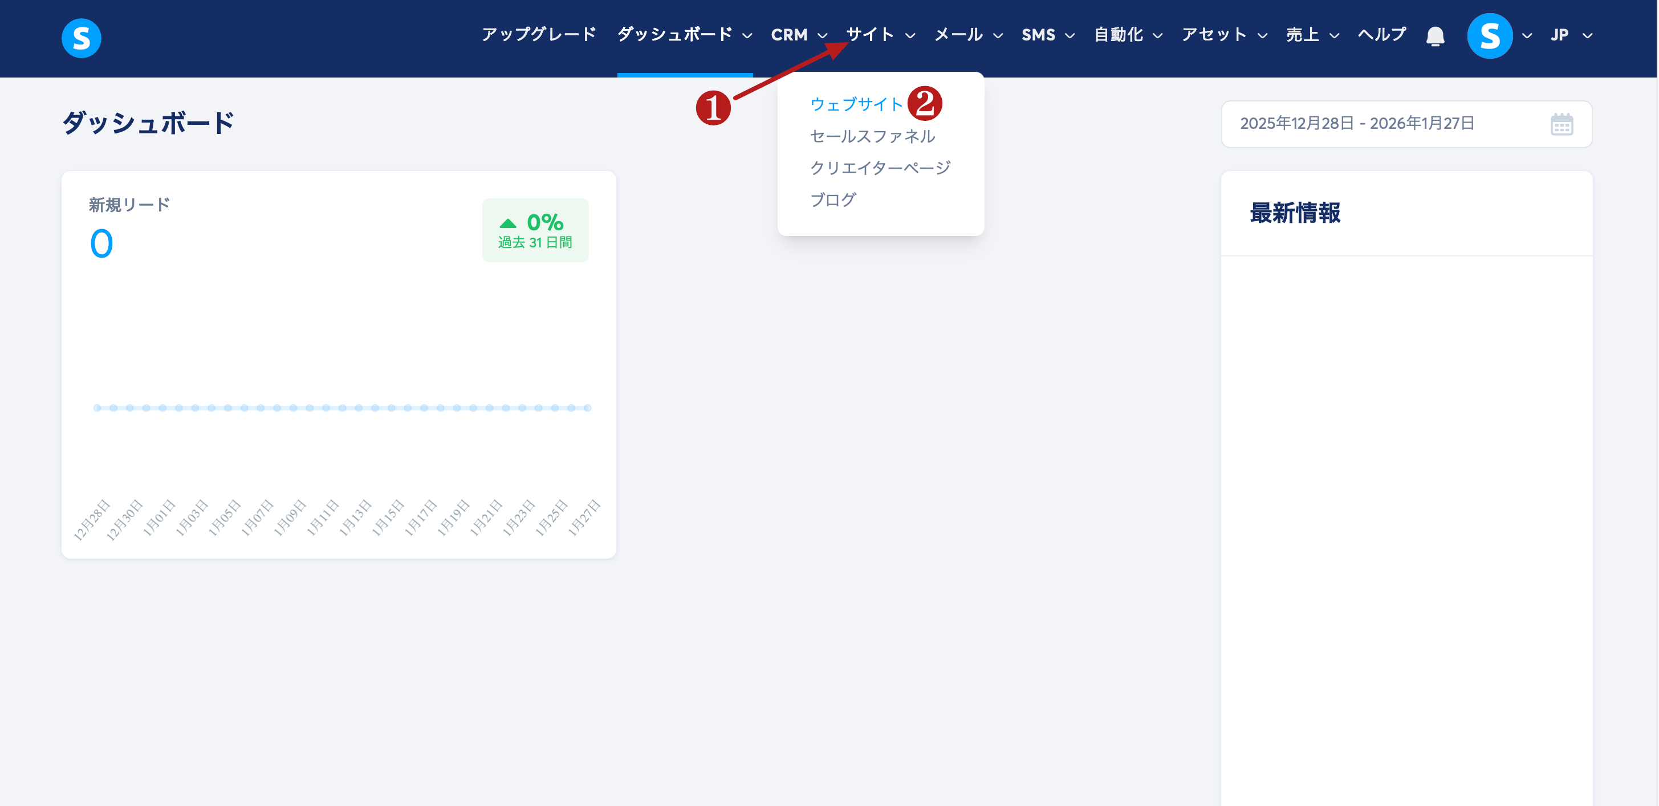Open the notification bell icon
This screenshot has width=1659, height=806.
(1435, 36)
